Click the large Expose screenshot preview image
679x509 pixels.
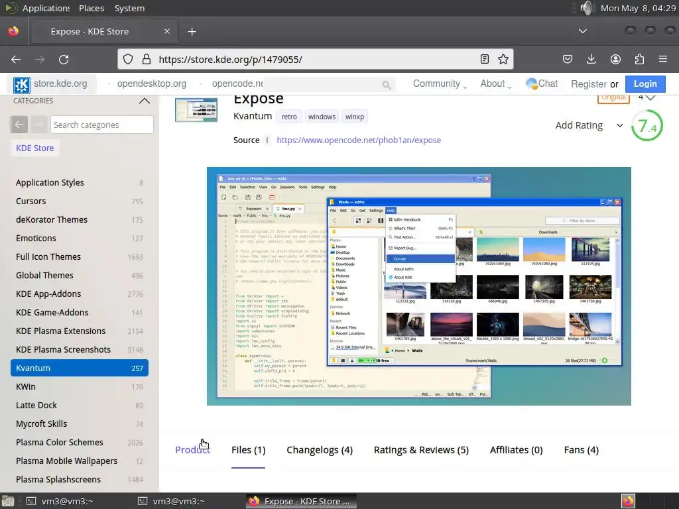click(419, 286)
